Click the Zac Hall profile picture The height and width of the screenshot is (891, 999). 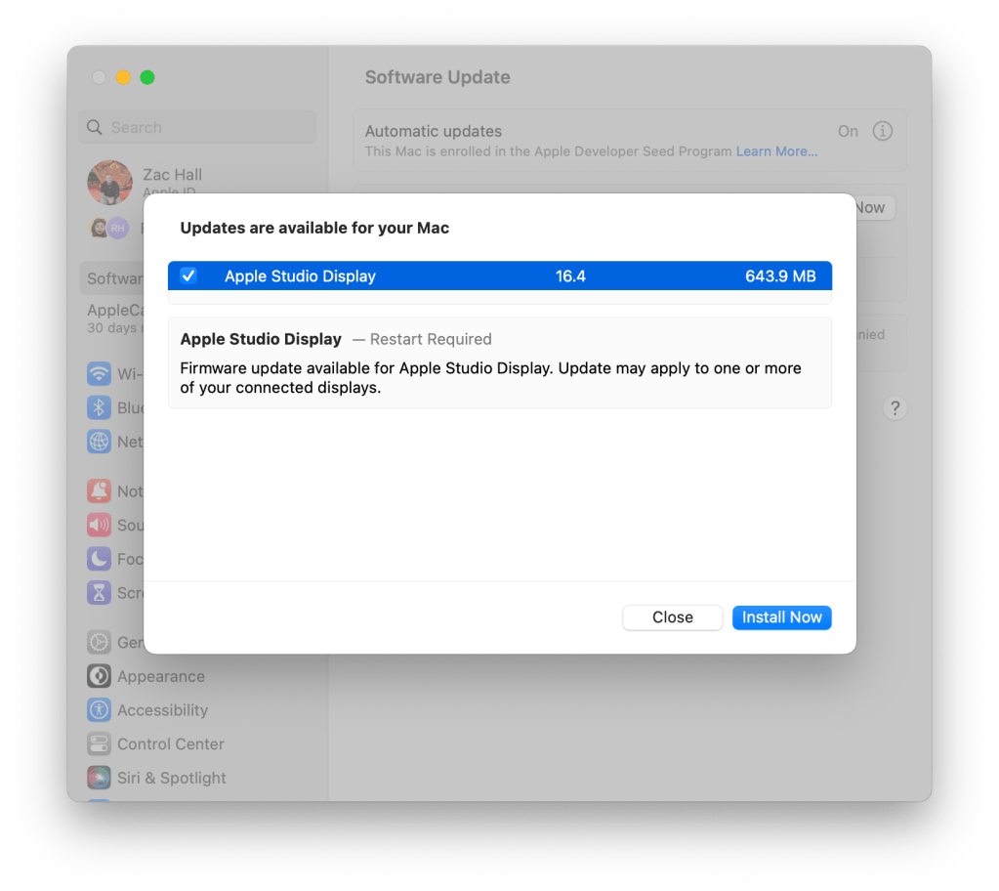(109, 183)
